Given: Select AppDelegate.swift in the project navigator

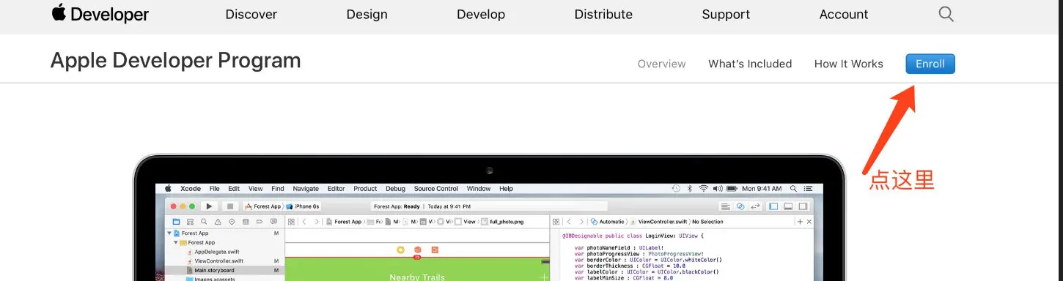Looking at the screenshot, I should (x=216, y=252).
